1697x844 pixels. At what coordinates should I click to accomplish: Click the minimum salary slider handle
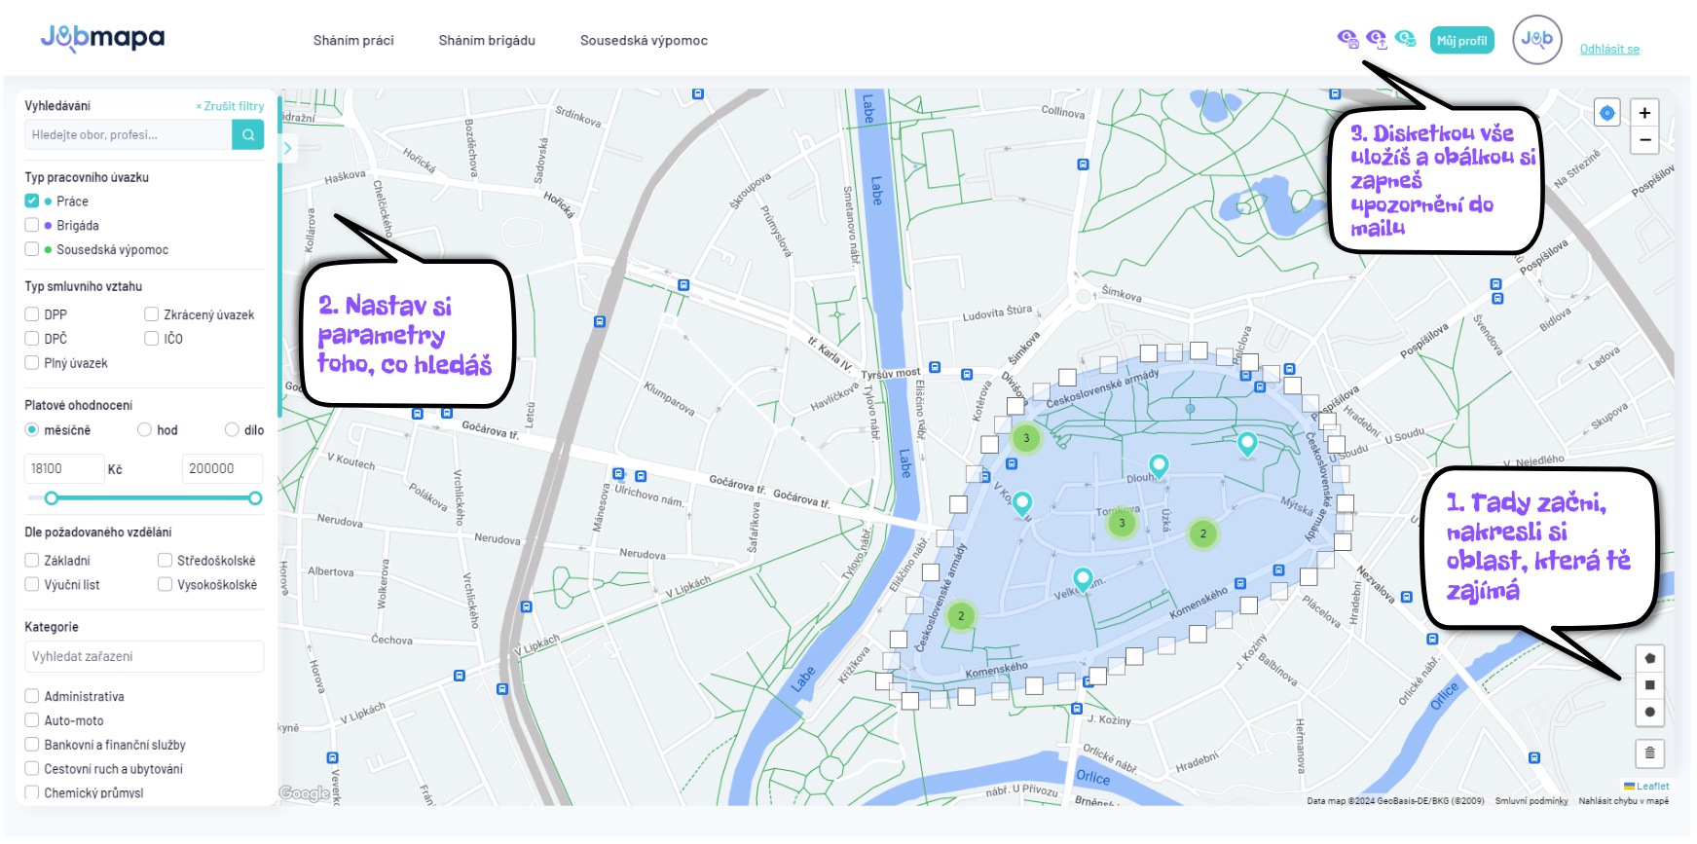coord(52,498)
